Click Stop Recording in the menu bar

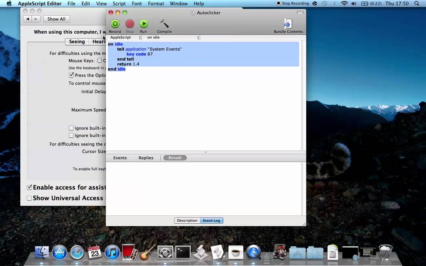(293, 4)
